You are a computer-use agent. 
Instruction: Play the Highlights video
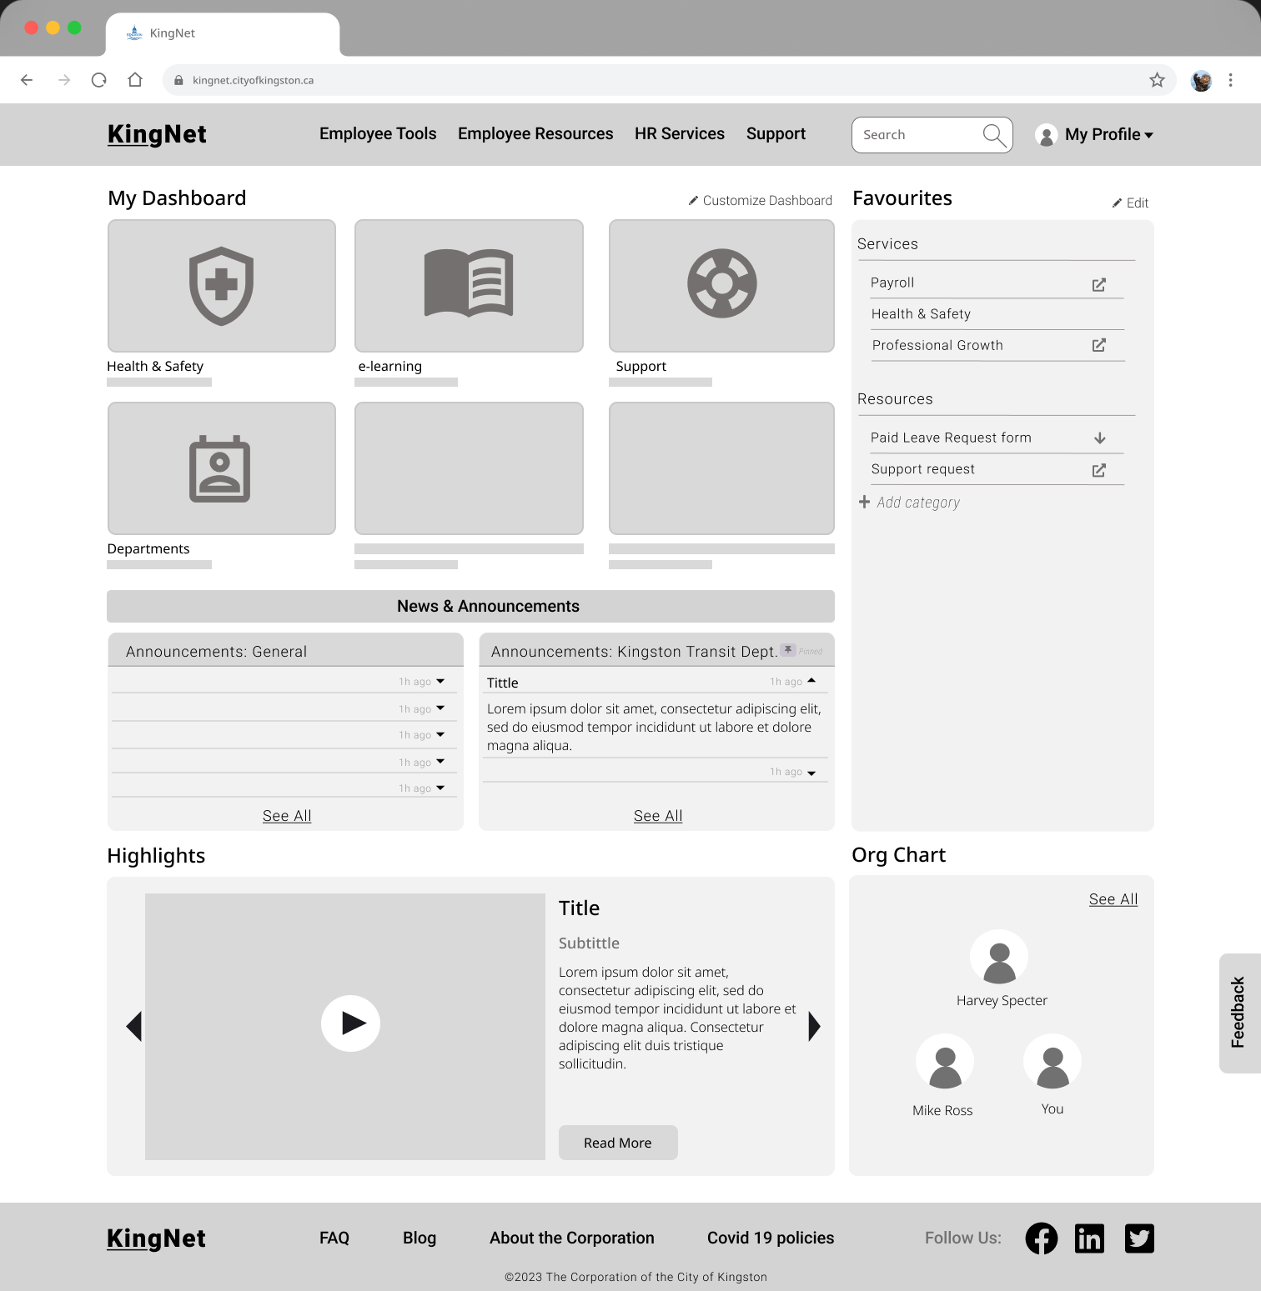[350, 1023]
